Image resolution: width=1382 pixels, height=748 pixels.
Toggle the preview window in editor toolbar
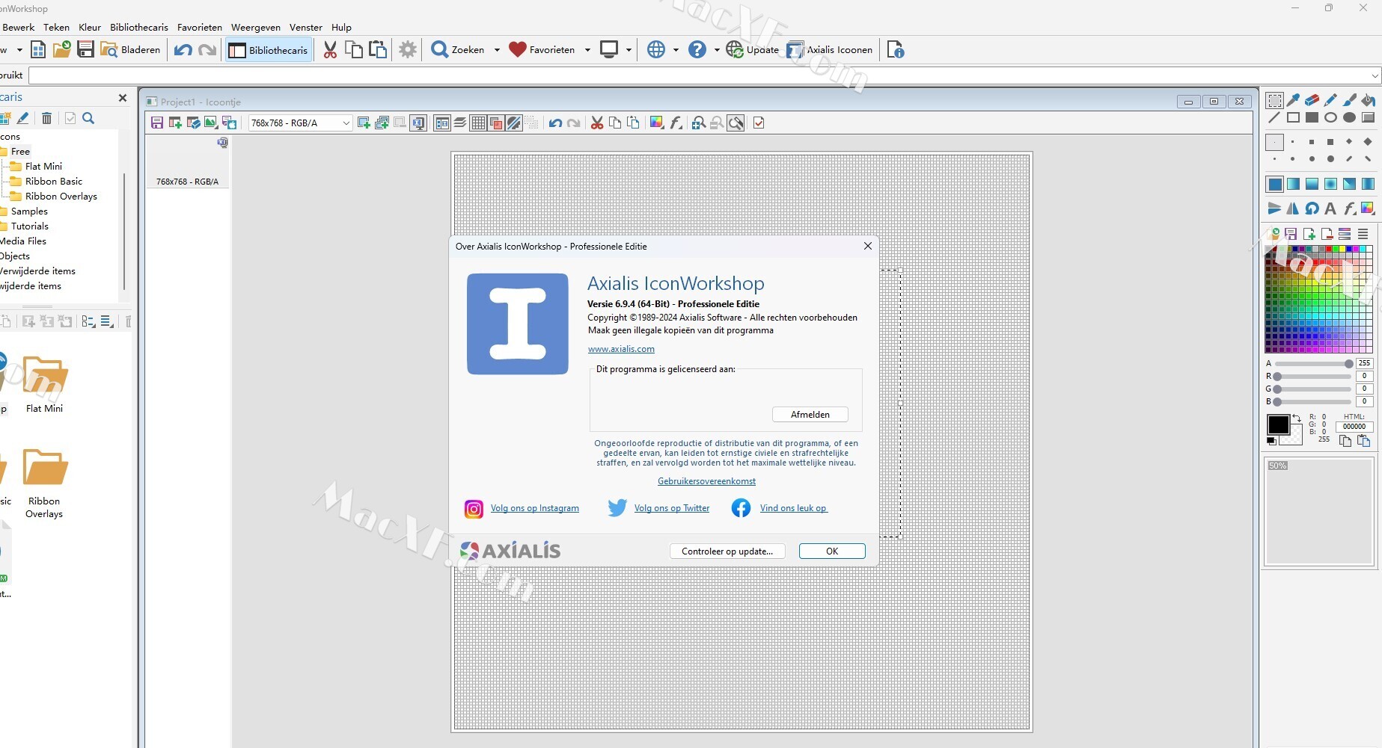pos(442,123)
